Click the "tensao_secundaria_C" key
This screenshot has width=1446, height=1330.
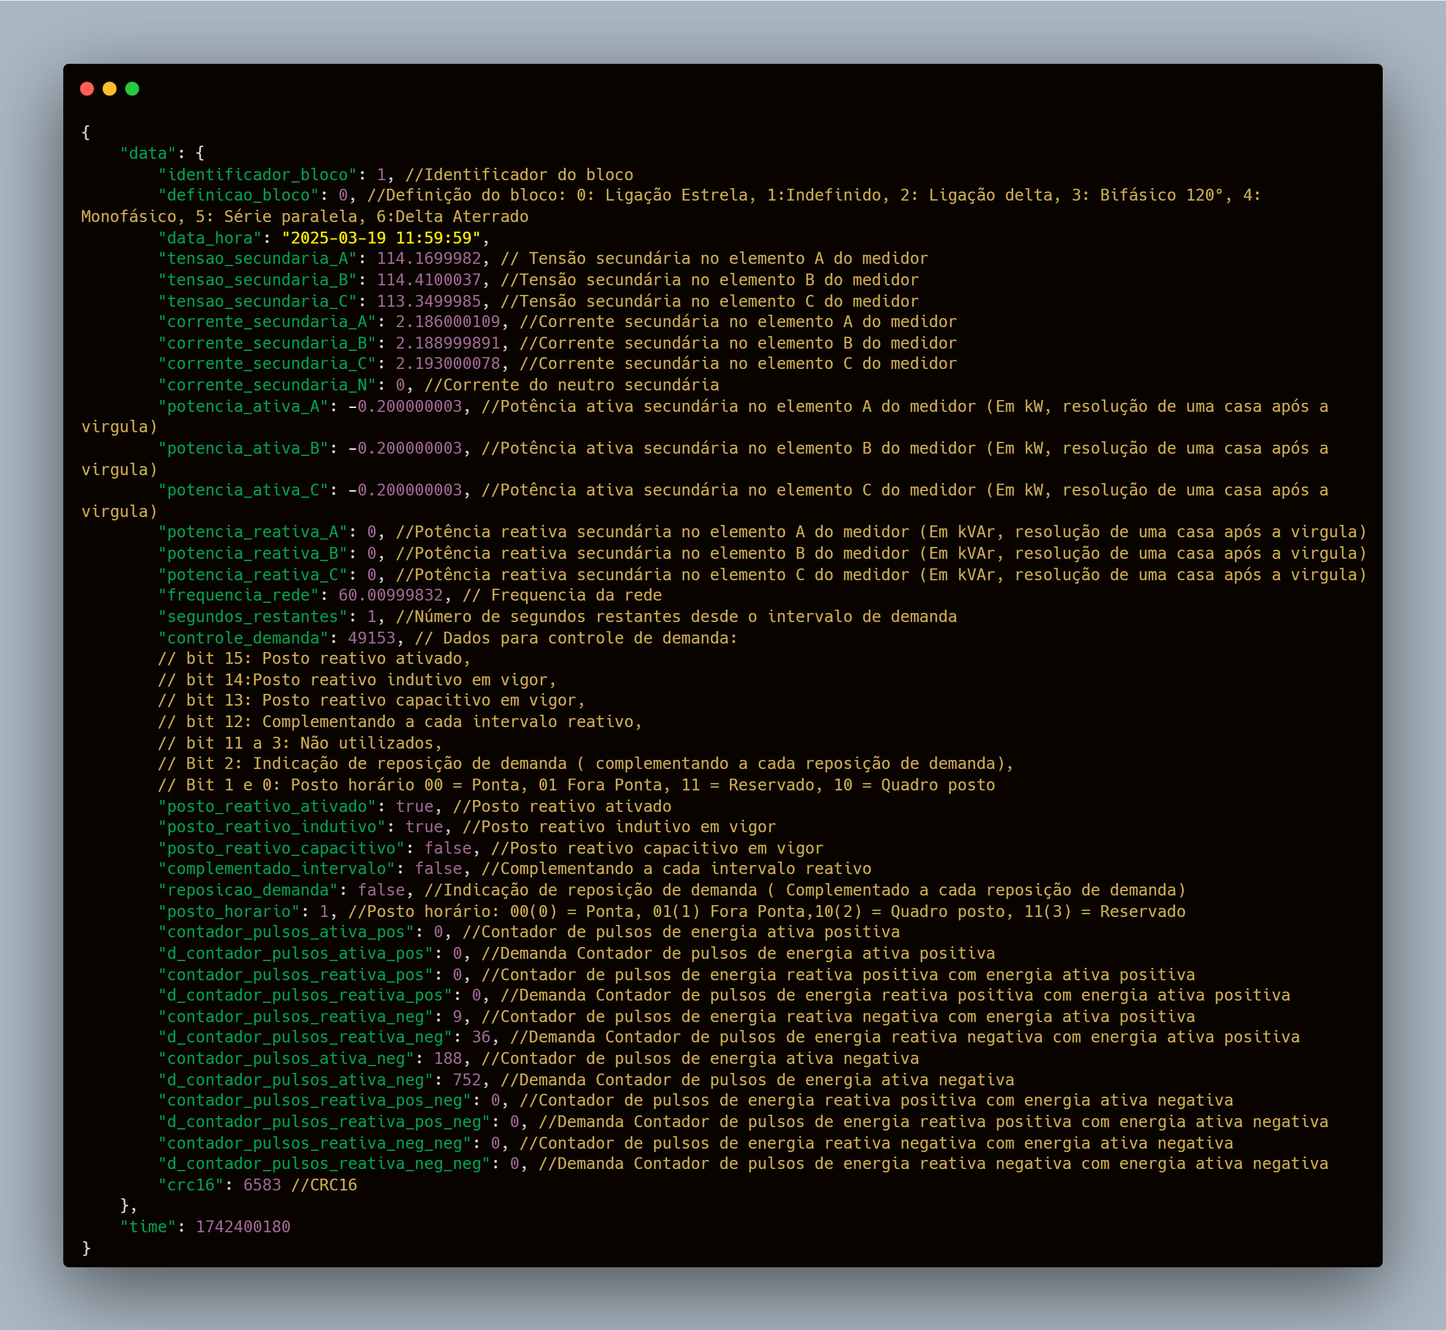[258, 302]
